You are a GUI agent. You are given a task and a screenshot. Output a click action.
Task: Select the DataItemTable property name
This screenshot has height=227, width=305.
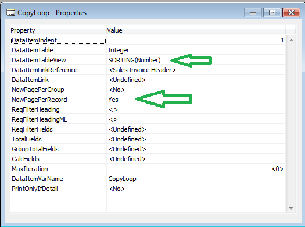(x=33, y=50)
